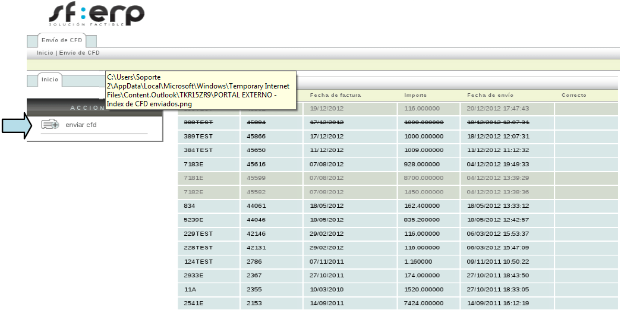Click the Acciones panel header
This screenshot has width=621, height=310.
(88, 107)
